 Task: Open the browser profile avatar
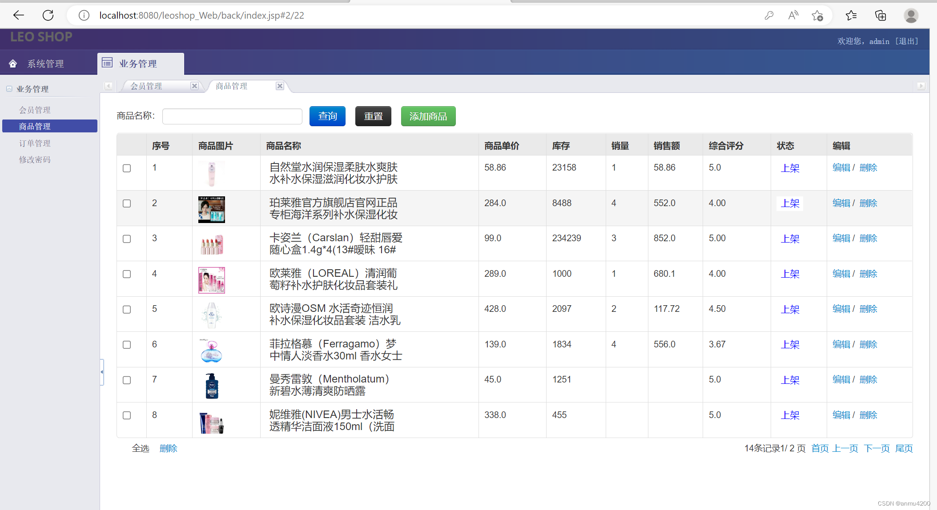[x=911, y=16]
